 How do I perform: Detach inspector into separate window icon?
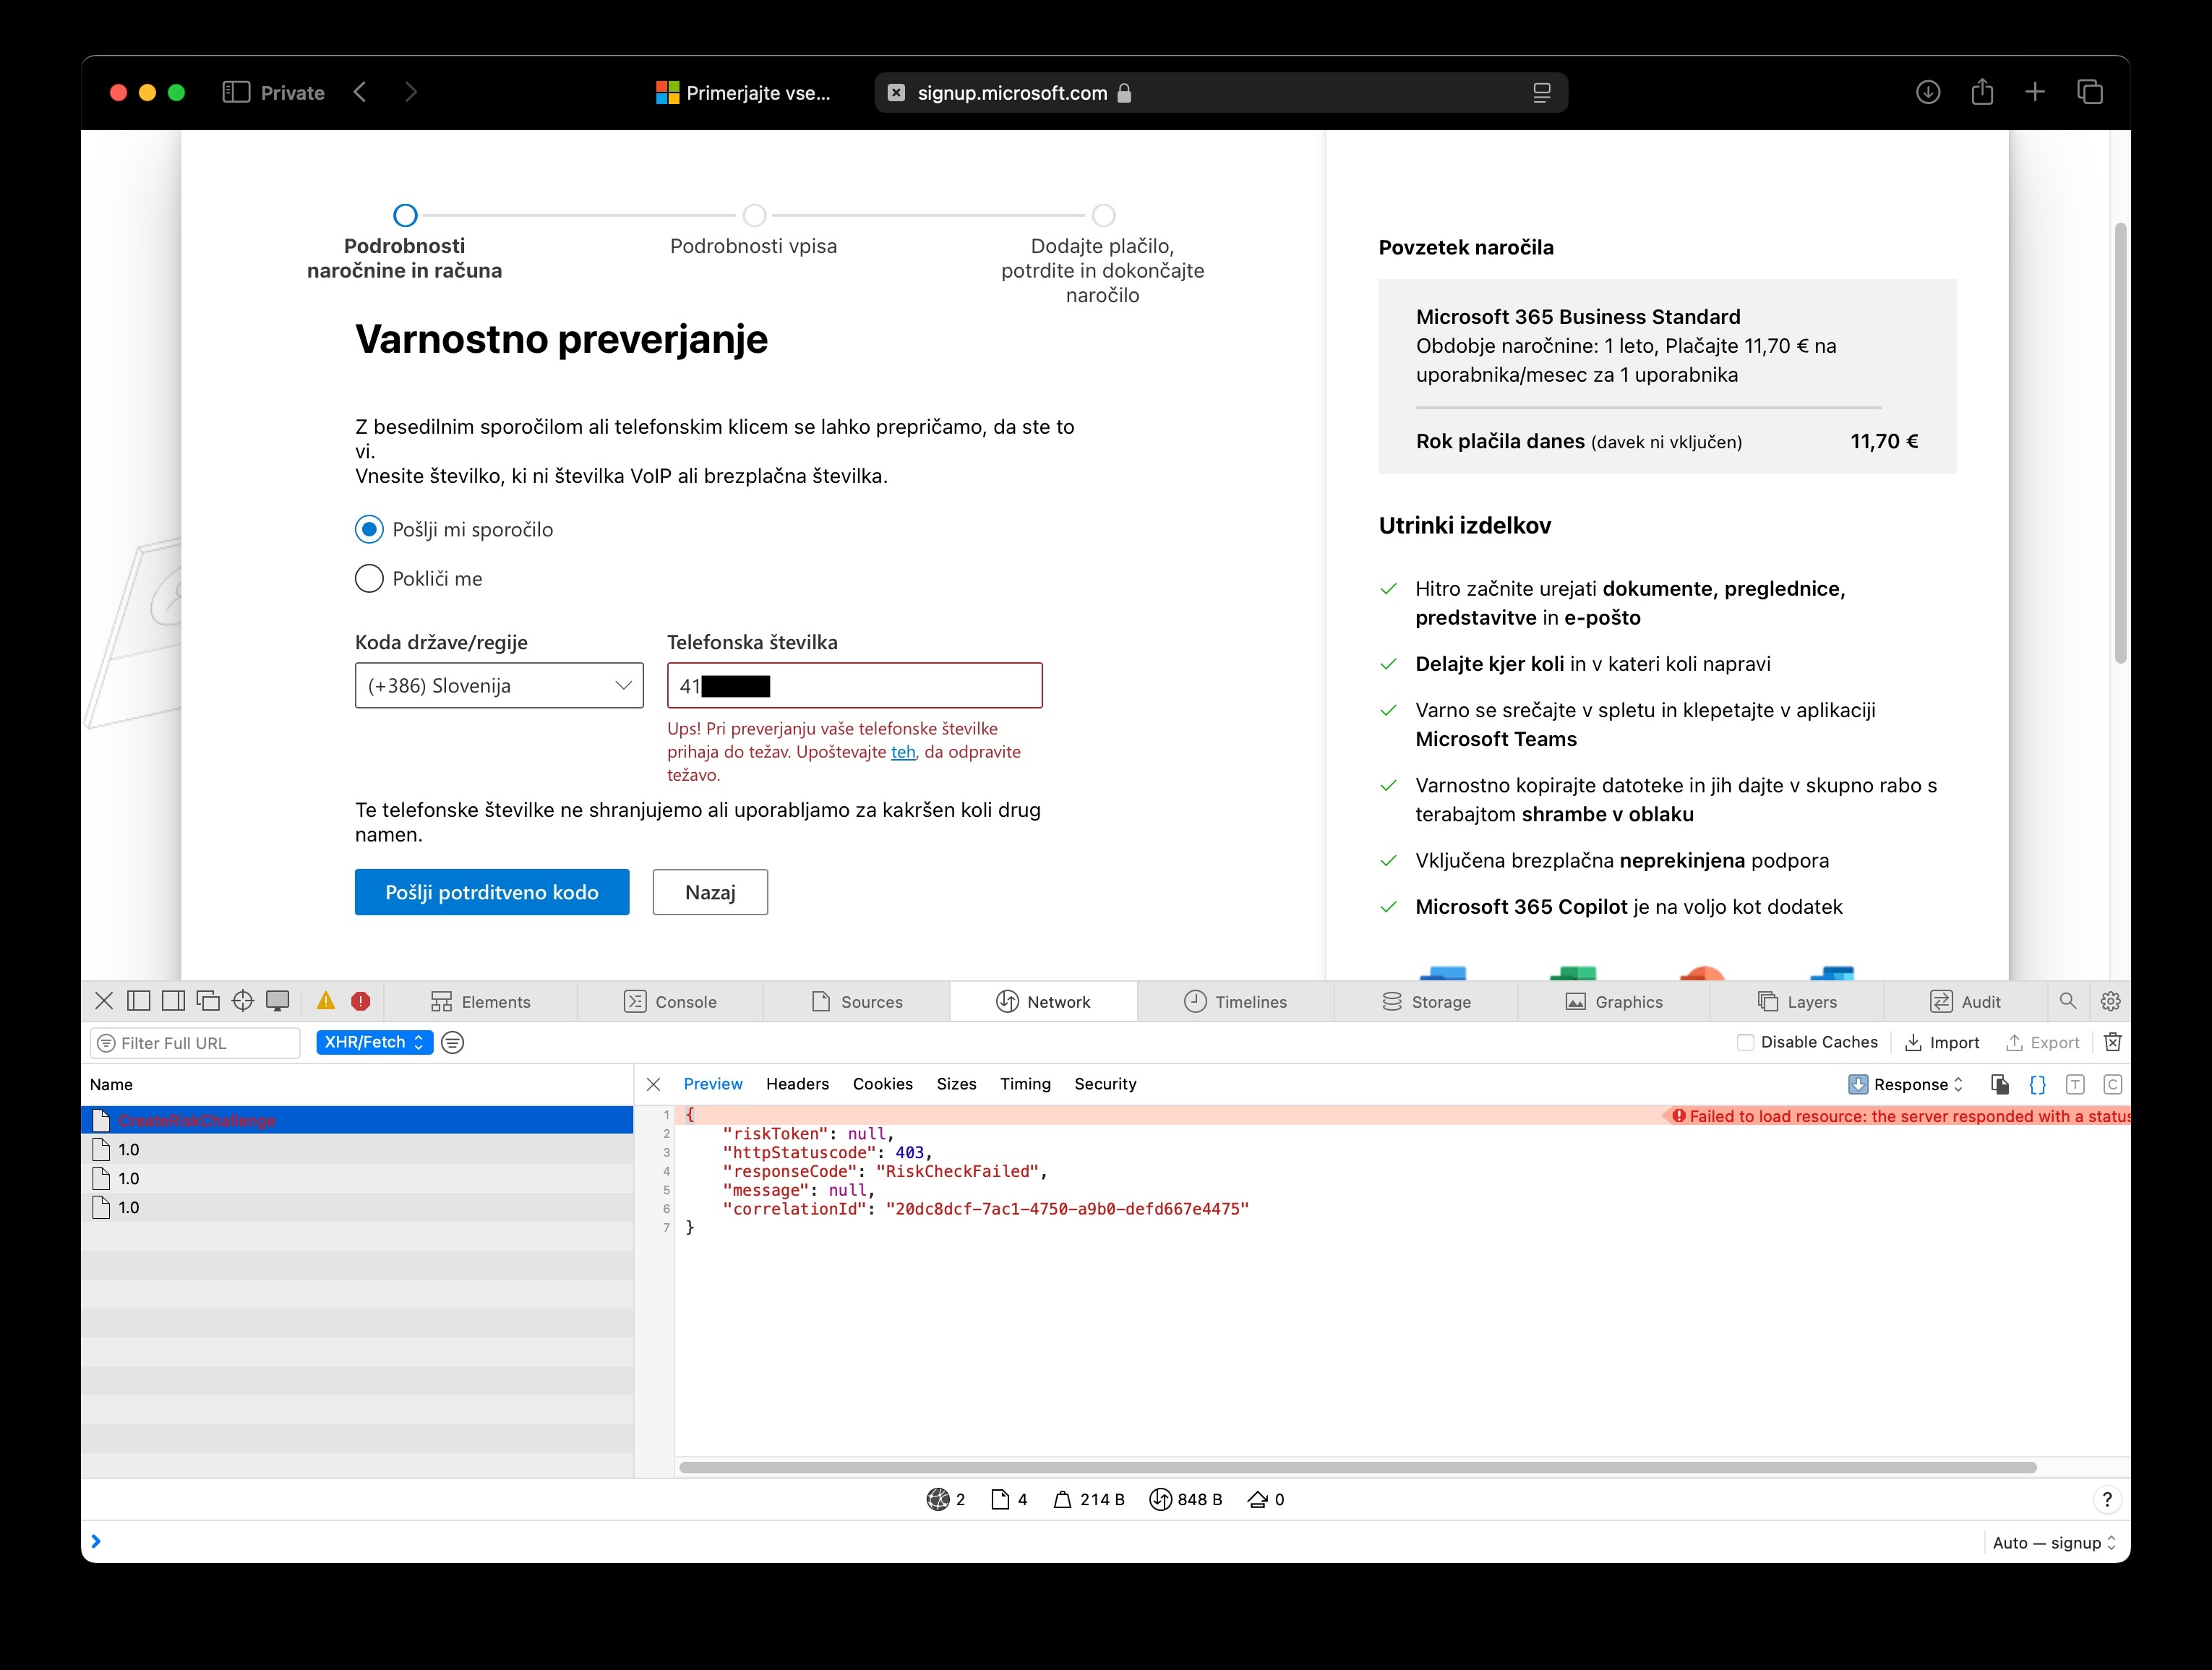208,1001
